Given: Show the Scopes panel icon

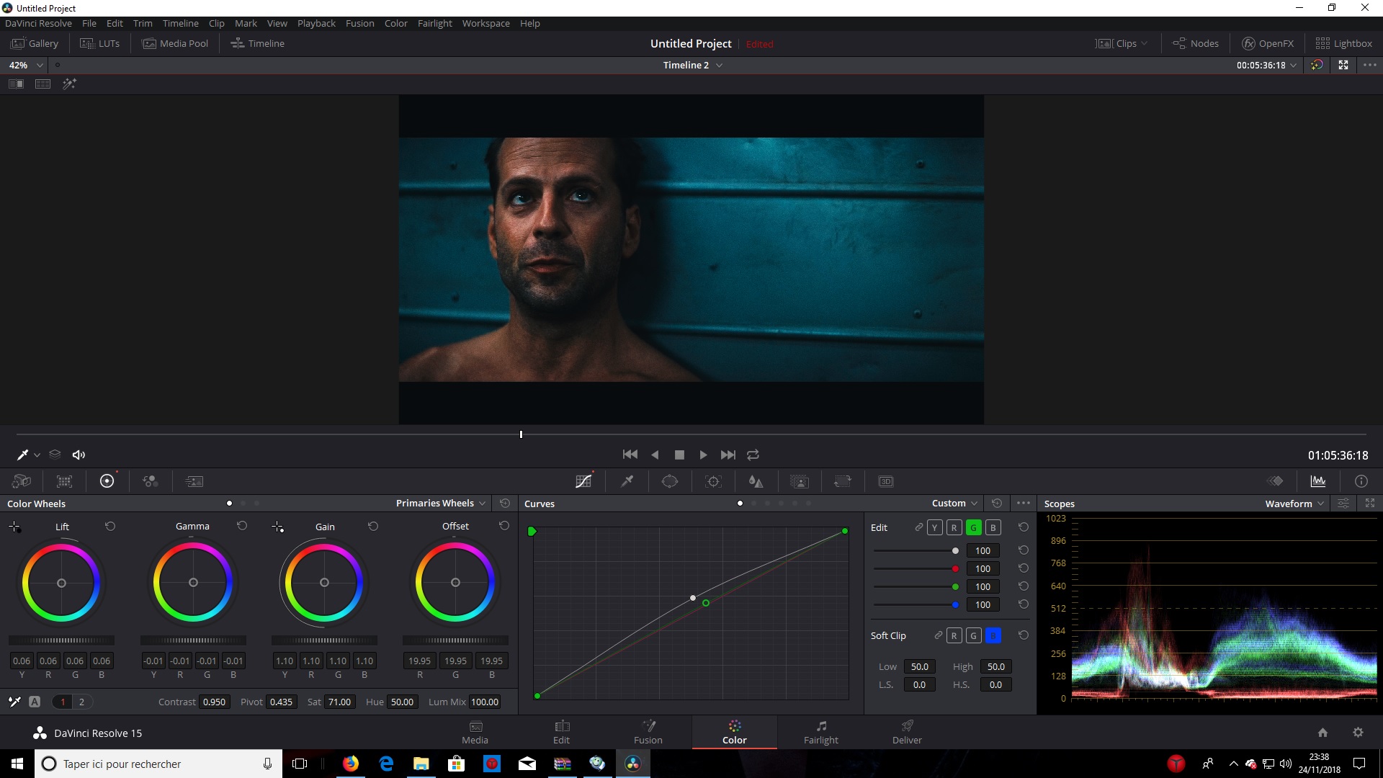Looking at the screenshot, I should 1318,481.
